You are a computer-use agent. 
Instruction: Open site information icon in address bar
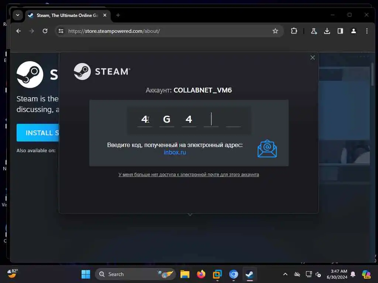click(x=61, y=31)
